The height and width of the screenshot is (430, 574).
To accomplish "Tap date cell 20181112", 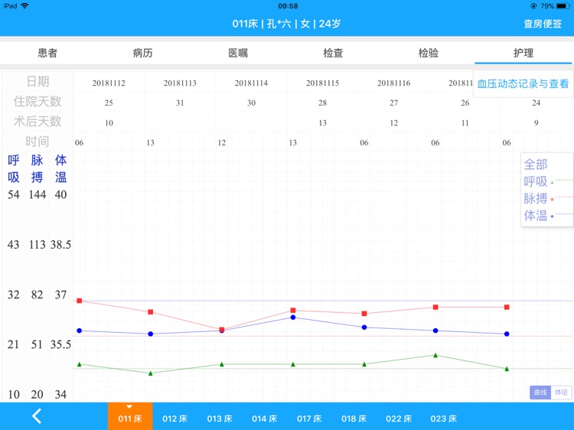I will [109, 83].
